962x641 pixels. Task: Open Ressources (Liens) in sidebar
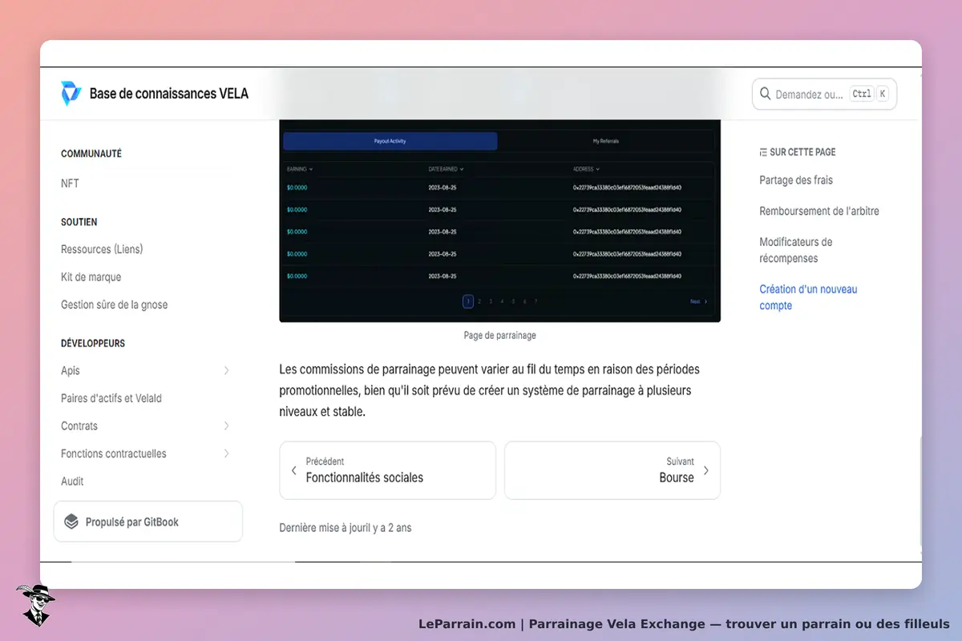[102, 249]
